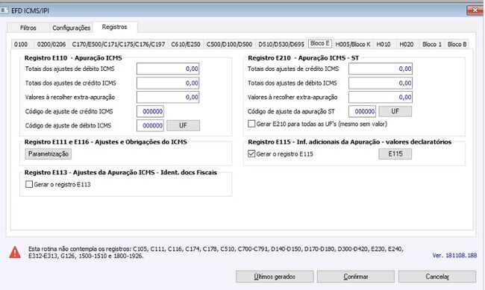Screen dimensions: 485x290
Task: Click version text Ver. 181108.188
Action: (x=454, y=256)
